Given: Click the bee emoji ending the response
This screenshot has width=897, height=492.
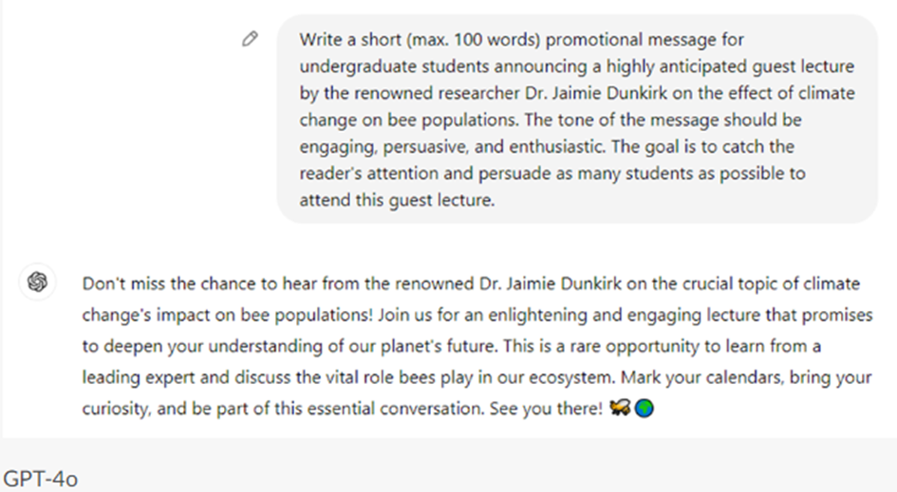Looking at the screenshot, I should point(621,412).
